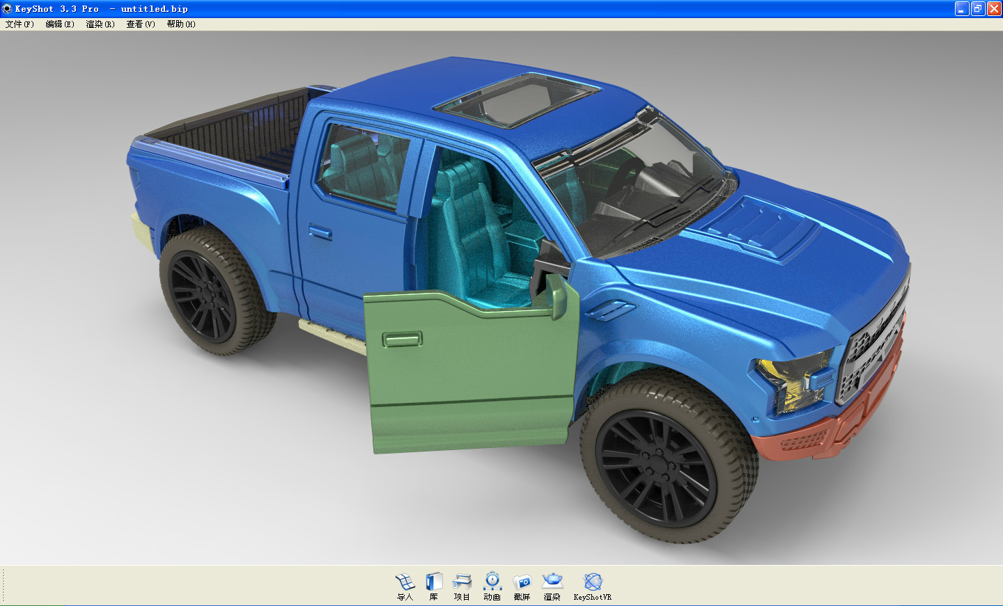Click the Render (渲染) teapot icon
This screenshot has width=1003, height=606.
point(552,581)
